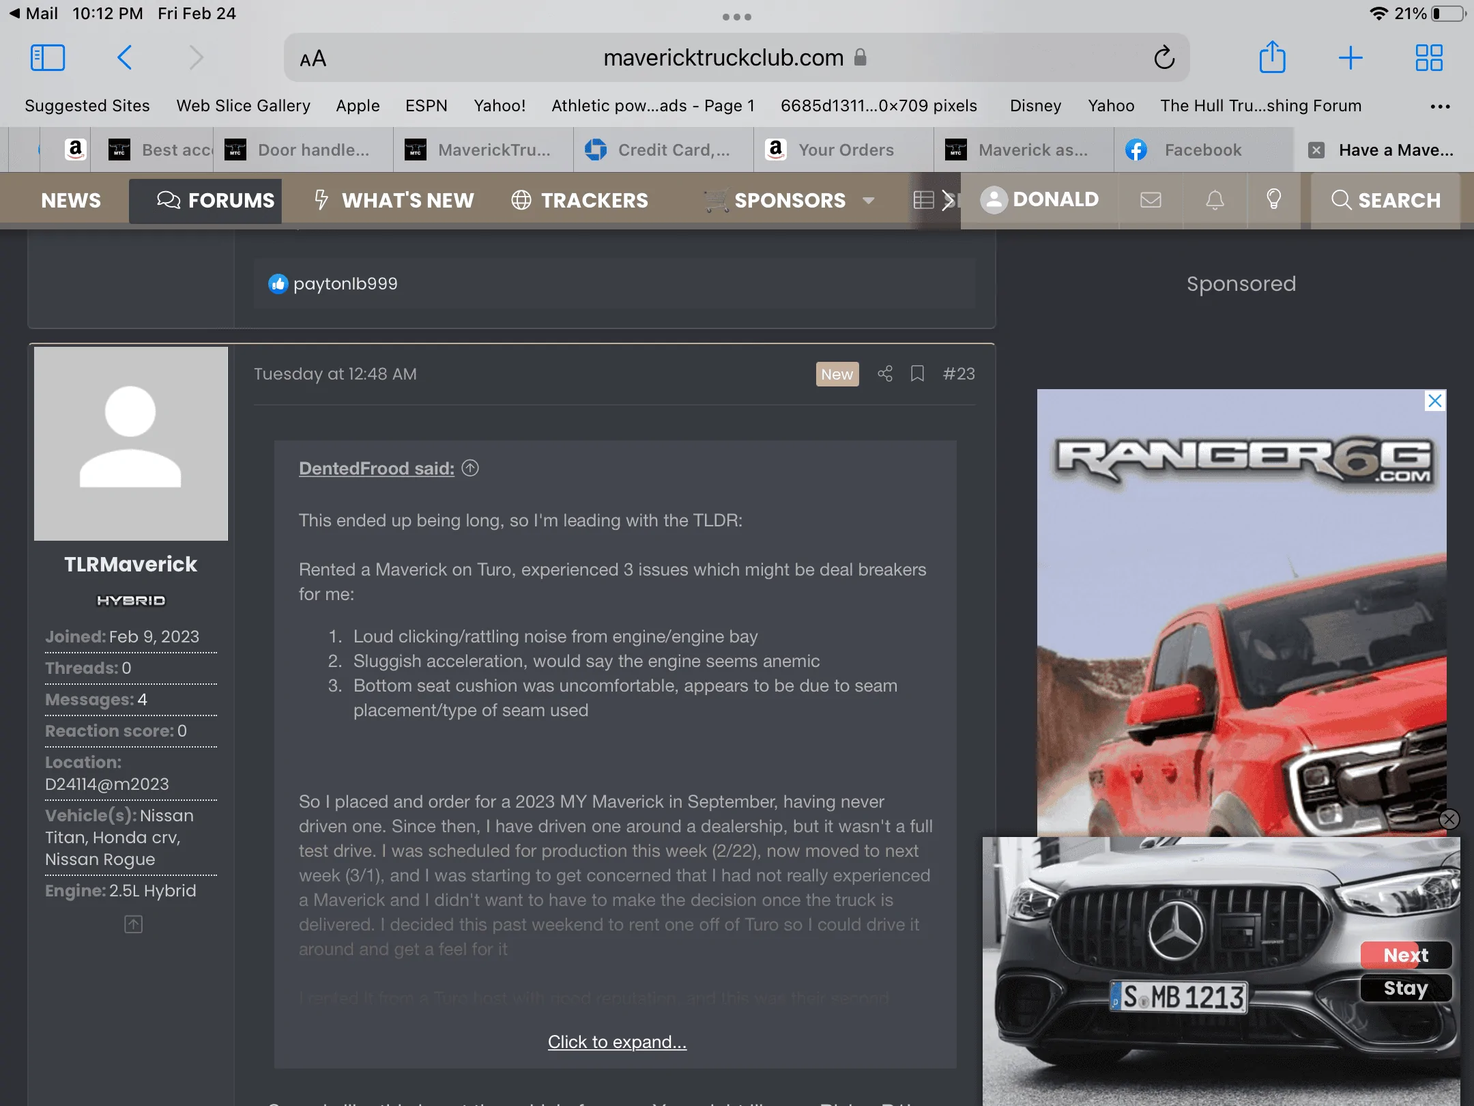This screenshot has width=1474, height=1106.
Task: Switch to the 'Maverick as...' tab
Action: coord(1024,150)
